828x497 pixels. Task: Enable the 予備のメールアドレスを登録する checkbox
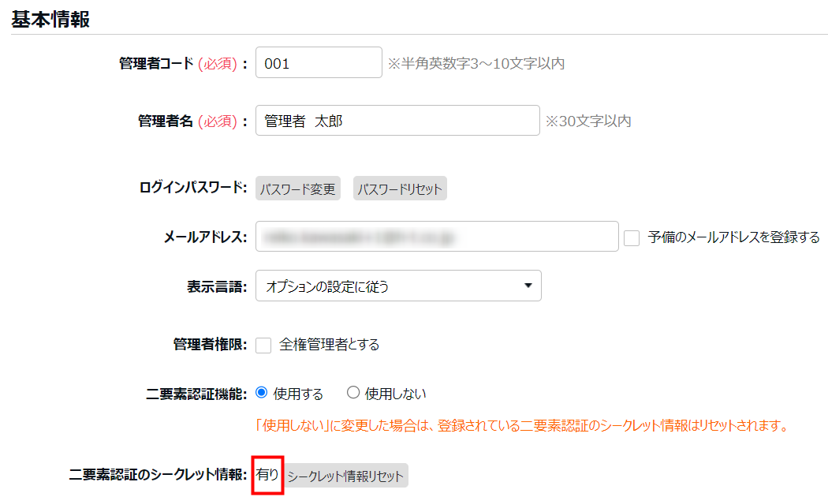coord(631,237)
